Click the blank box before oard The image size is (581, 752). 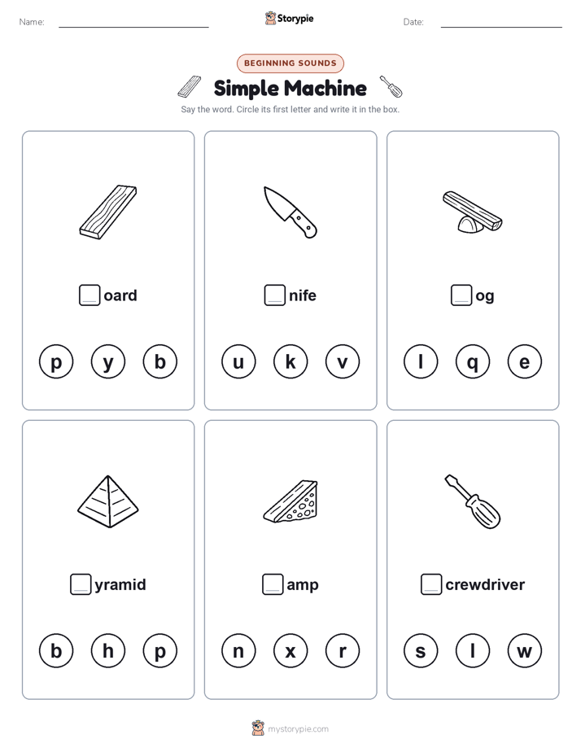click(90, 295)
